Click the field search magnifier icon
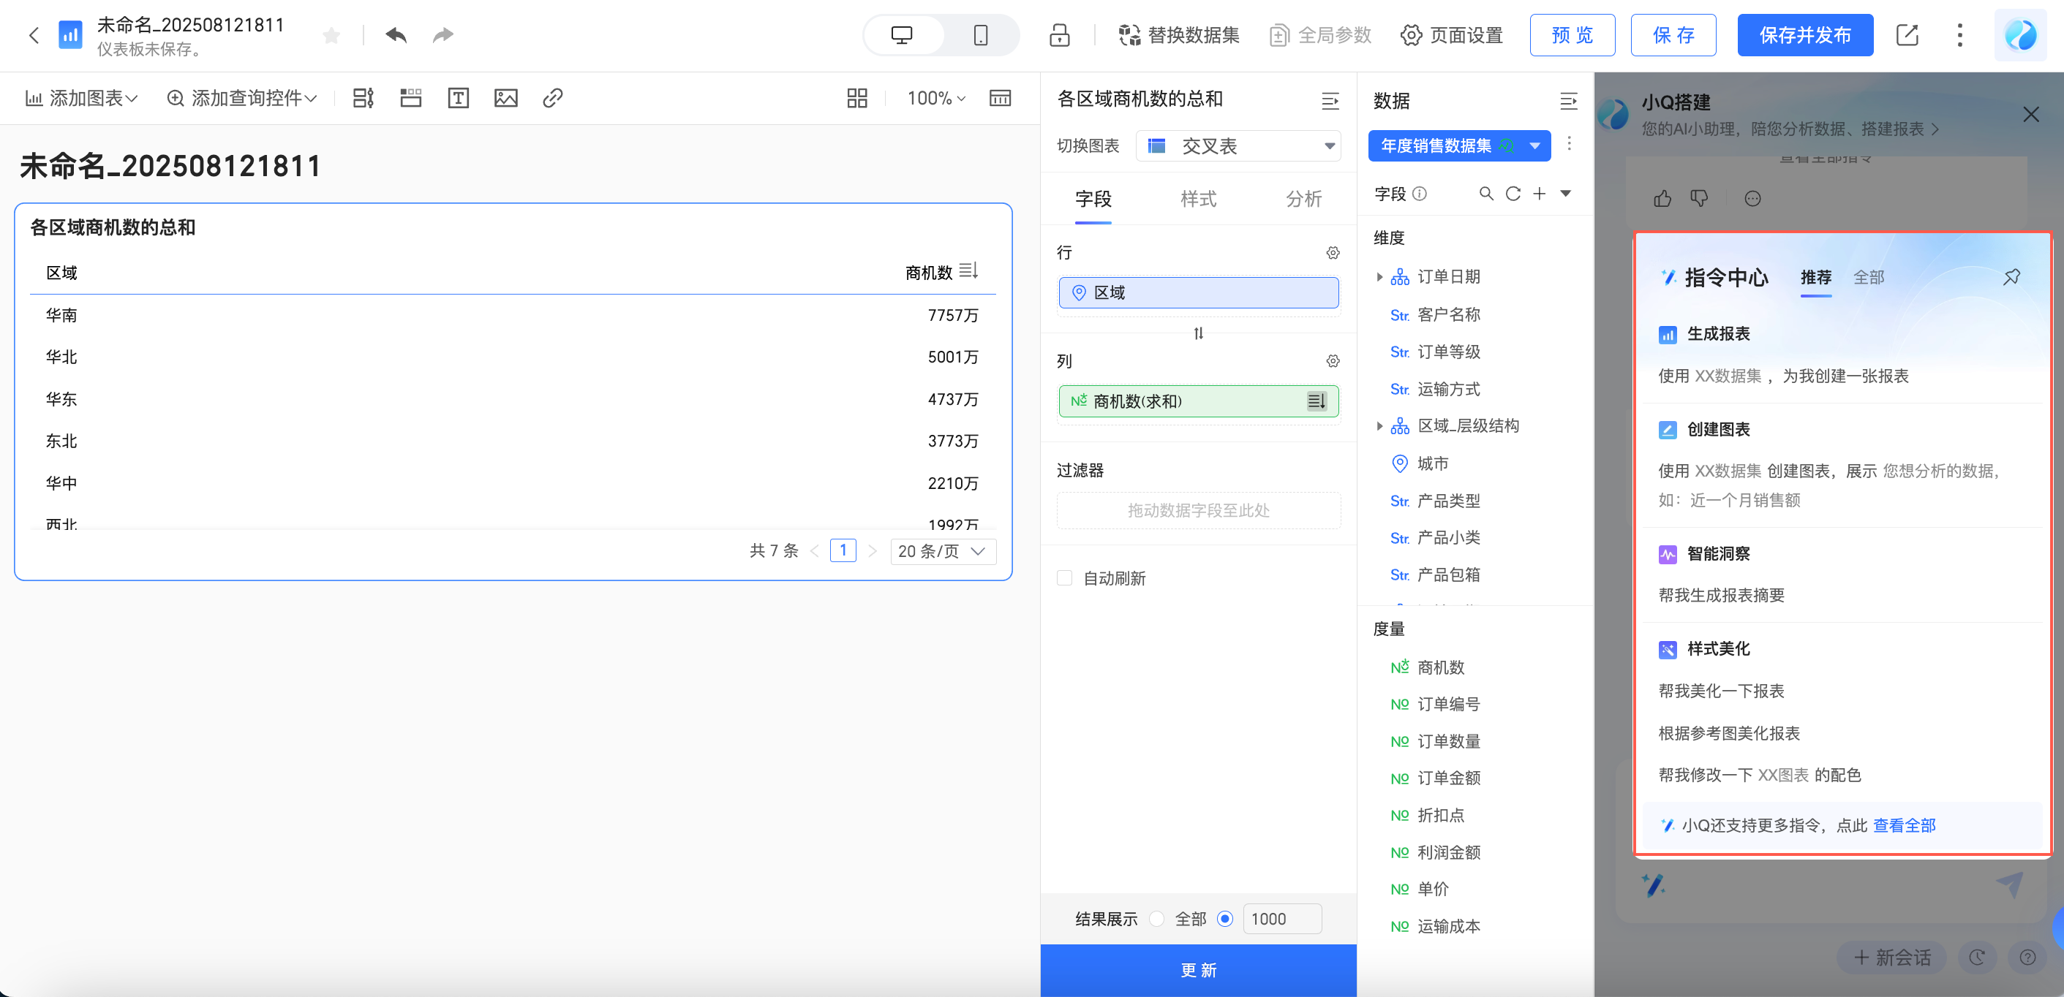 (1485, 194)
